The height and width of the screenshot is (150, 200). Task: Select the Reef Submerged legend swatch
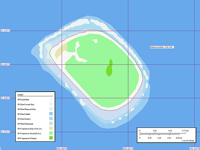point(51,123)
